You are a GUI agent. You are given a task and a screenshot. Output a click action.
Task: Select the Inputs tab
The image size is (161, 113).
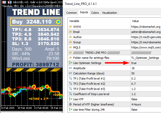(84, 12)
